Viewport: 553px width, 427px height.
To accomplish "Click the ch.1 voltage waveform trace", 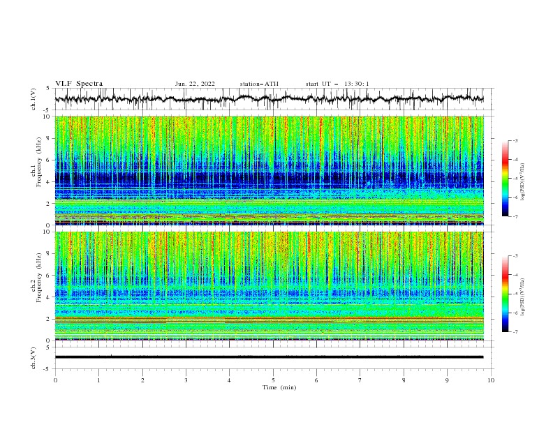I will tap(269, 99).
